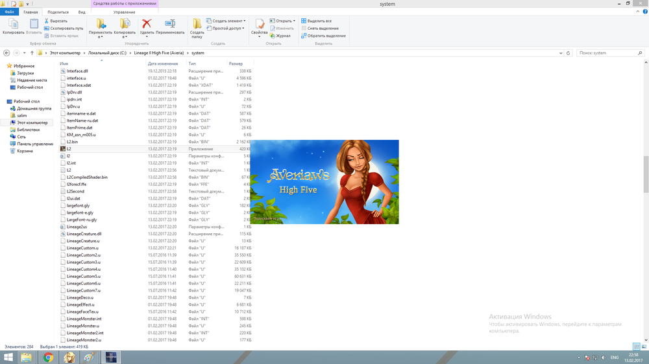The width and height of the screenshot is (649, 364).
Task: Switch to the Вид ribbon tab
Action: 82,12
